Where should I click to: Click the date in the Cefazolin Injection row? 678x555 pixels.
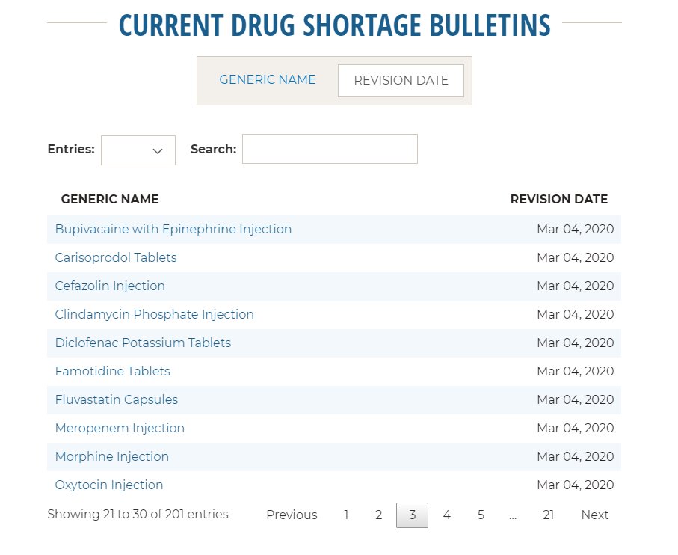pyautogui.click(x=575, y=286)
